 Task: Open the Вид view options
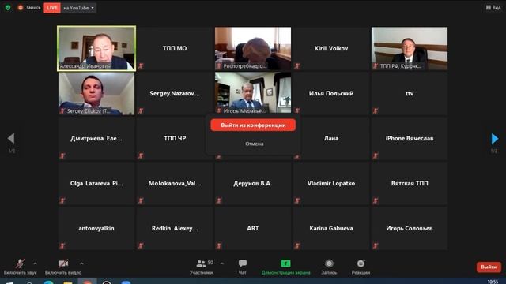pos(493,7)
